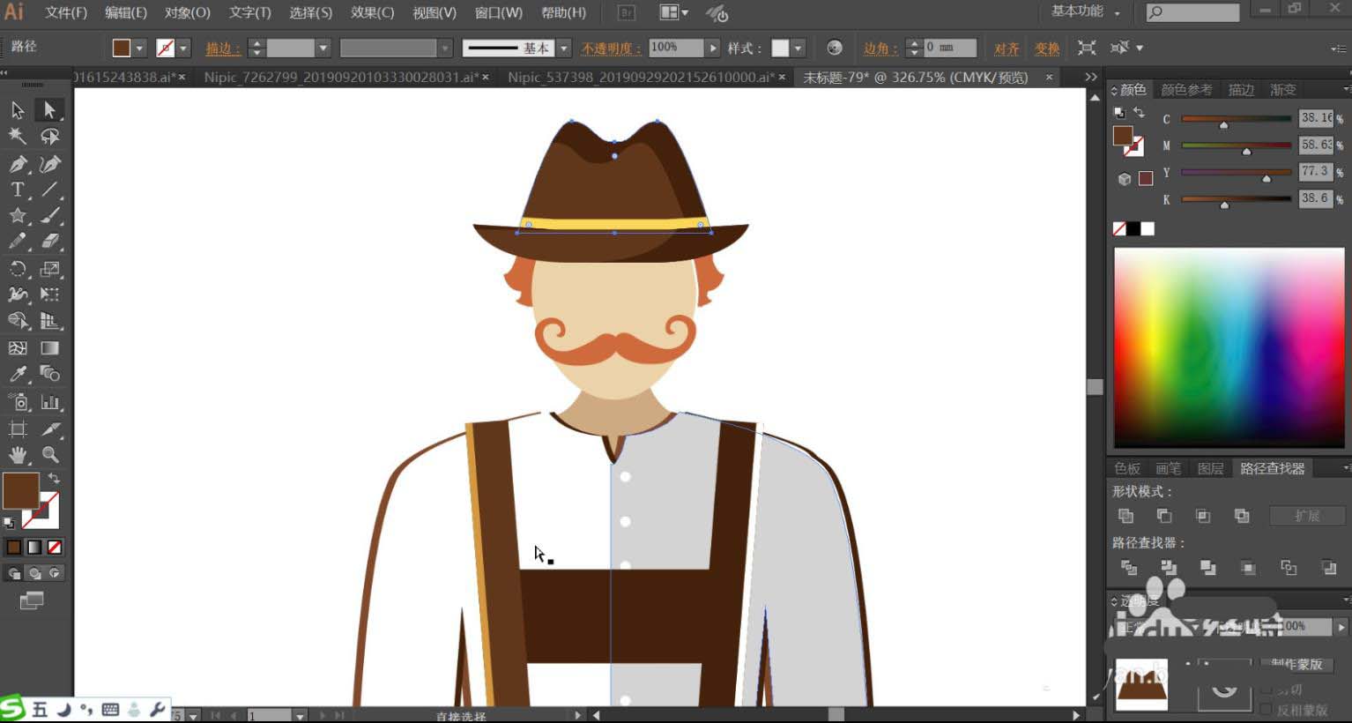
Task: Select the Magic Wand tool
Action: pyautogui.click(x=17, y=136)
